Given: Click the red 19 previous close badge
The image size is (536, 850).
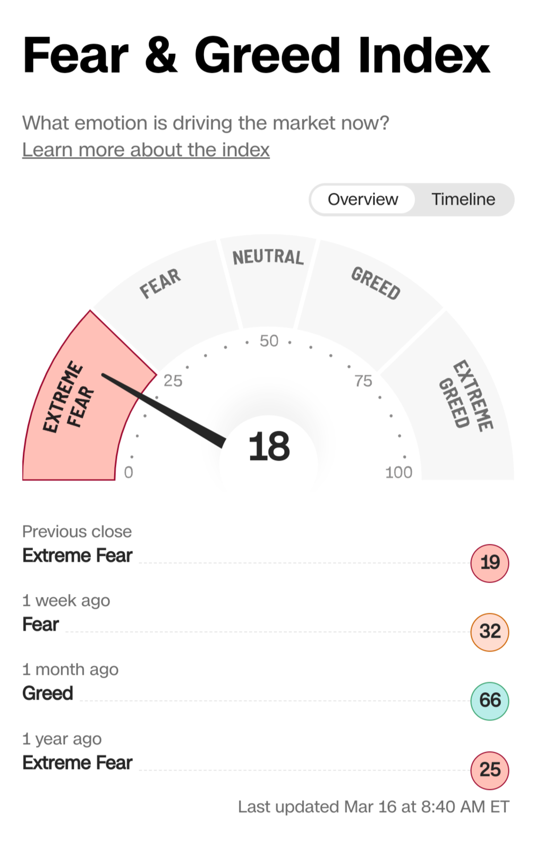Looking at the screenshot, I should pyautogui.click(x=490, y=563).
